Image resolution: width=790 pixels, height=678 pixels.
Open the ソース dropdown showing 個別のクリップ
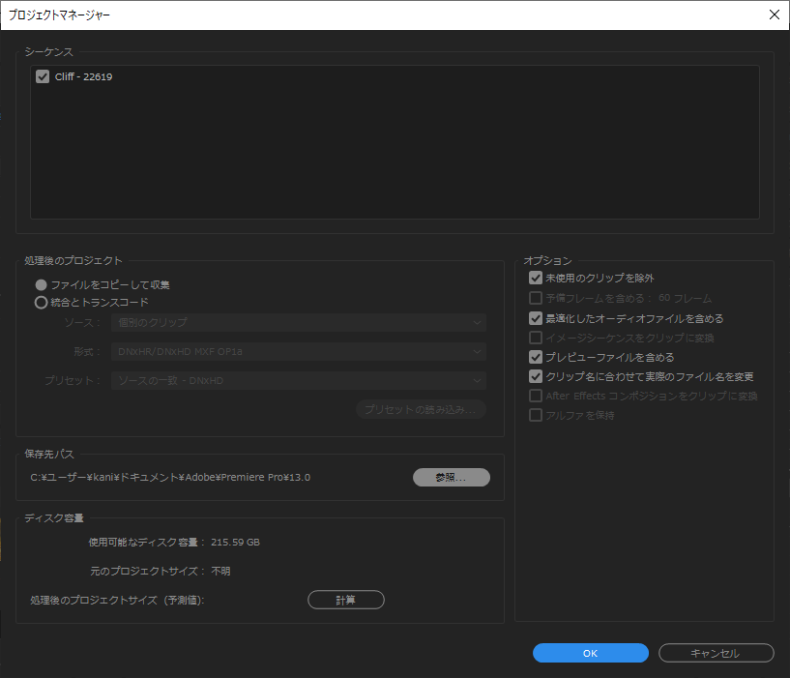point(298,323)
